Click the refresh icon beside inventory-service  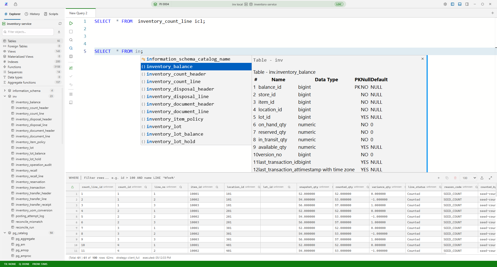click(60, 24)
